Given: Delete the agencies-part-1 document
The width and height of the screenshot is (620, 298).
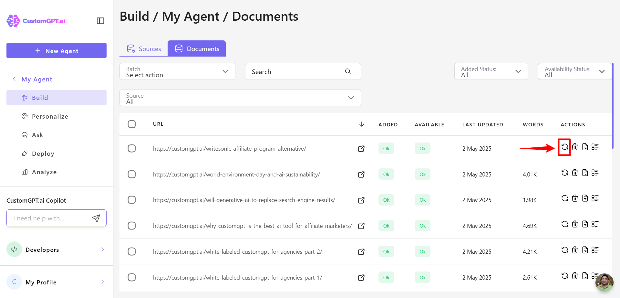Looking at the screenshot, I should point(575,276).
